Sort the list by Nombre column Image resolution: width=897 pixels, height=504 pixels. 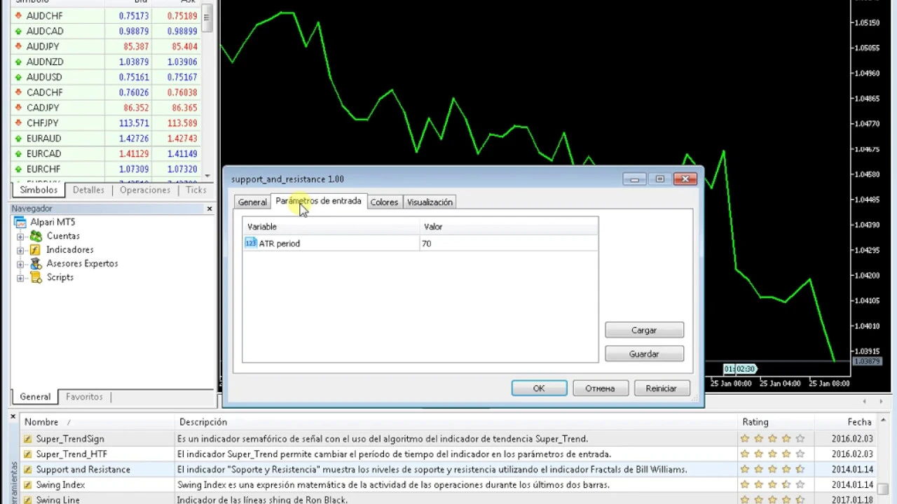97,422
